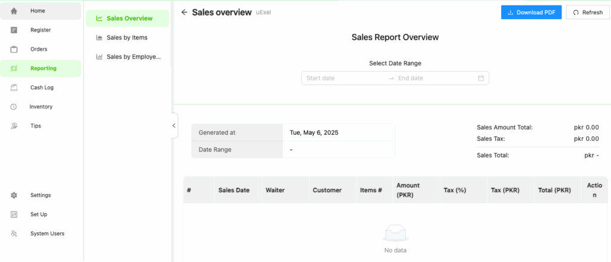Go back using the left arrow
The image size is (611, 262).
[x=184, y=12]
